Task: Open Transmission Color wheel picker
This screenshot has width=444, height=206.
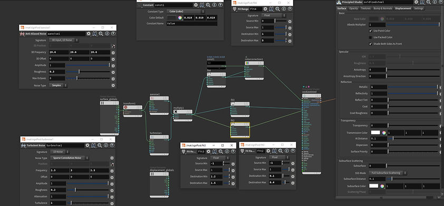Action: pos(384,133)
